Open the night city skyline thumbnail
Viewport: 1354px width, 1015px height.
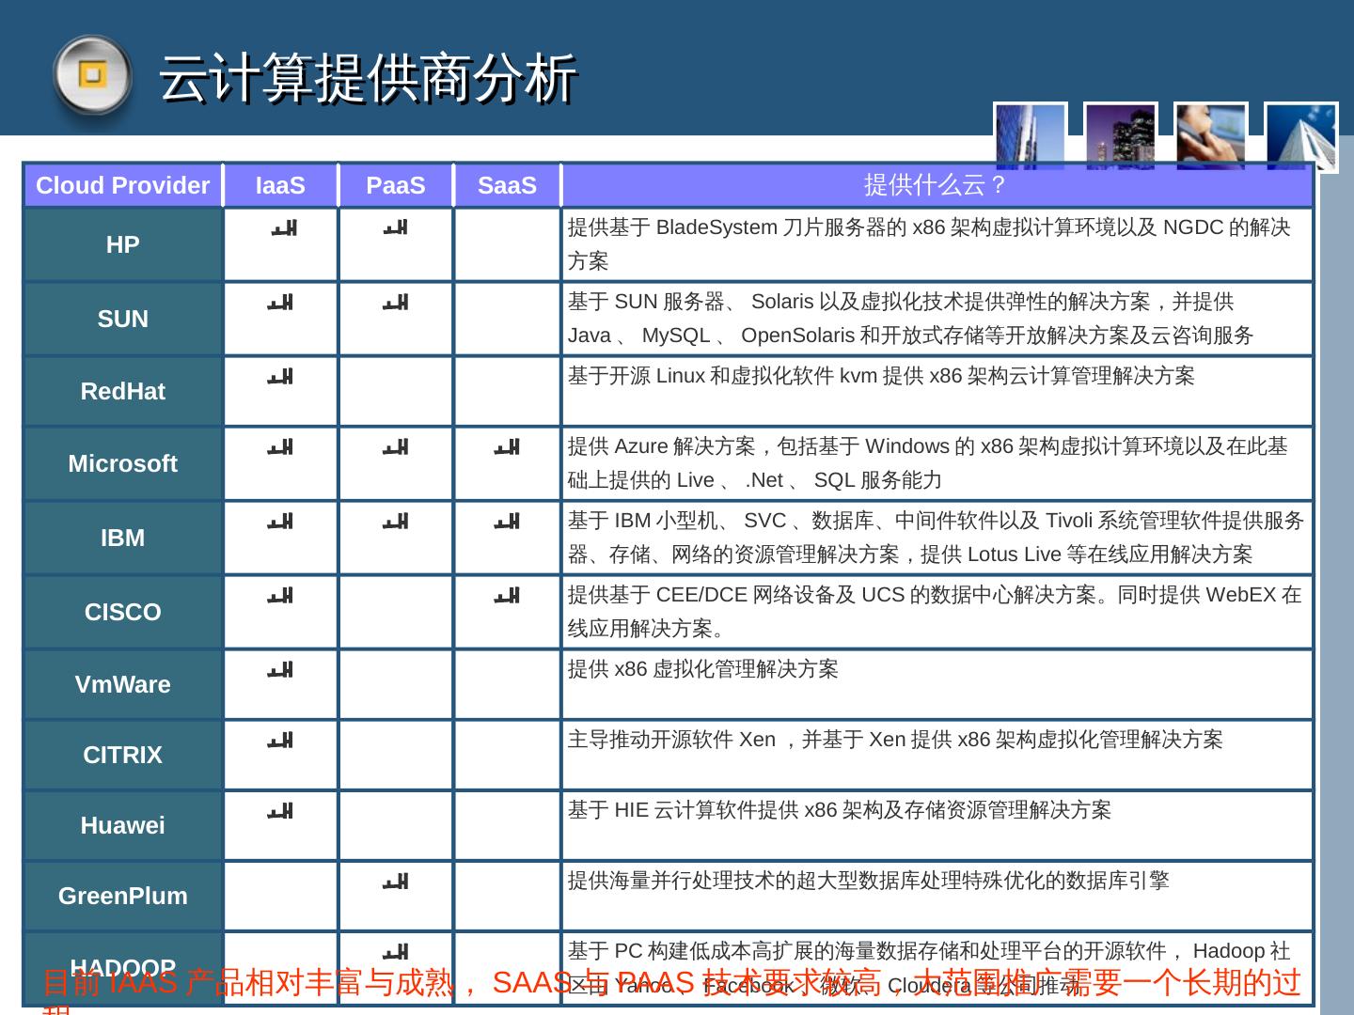click(1120, 136)
